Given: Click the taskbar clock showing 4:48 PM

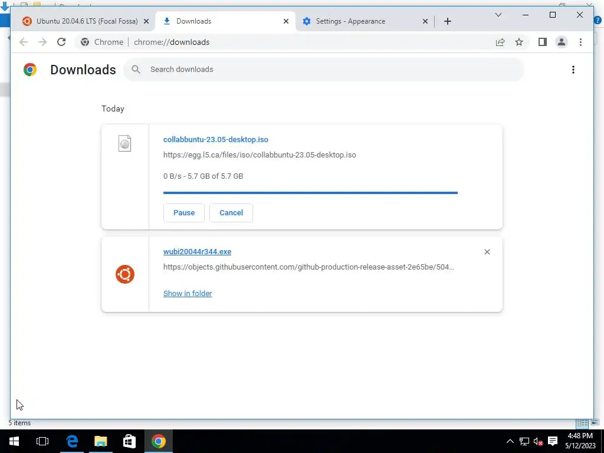Looking at the screenshot, I should (580, 441).
